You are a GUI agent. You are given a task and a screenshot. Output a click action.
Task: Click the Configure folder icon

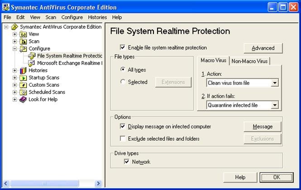(23, 49)
